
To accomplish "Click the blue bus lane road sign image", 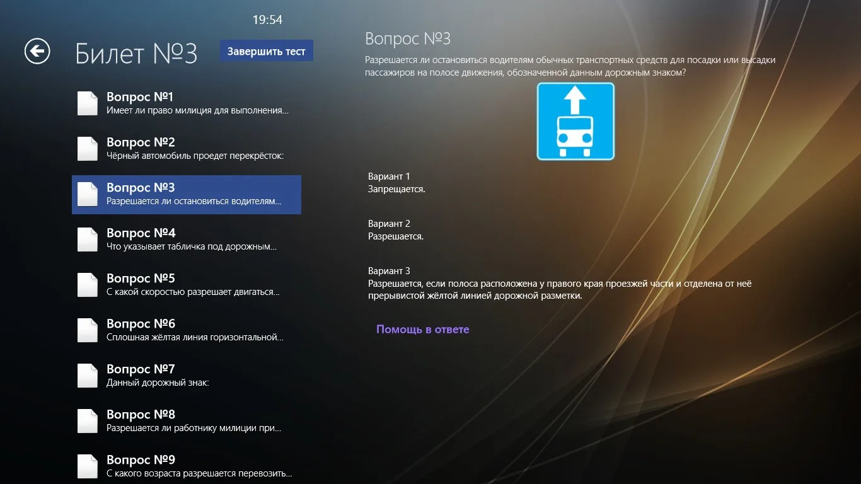I will pos(575,121).
